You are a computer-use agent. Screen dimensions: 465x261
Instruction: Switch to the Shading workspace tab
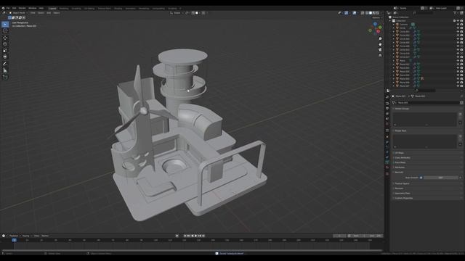pyautogui.click(x=118, y=8)
